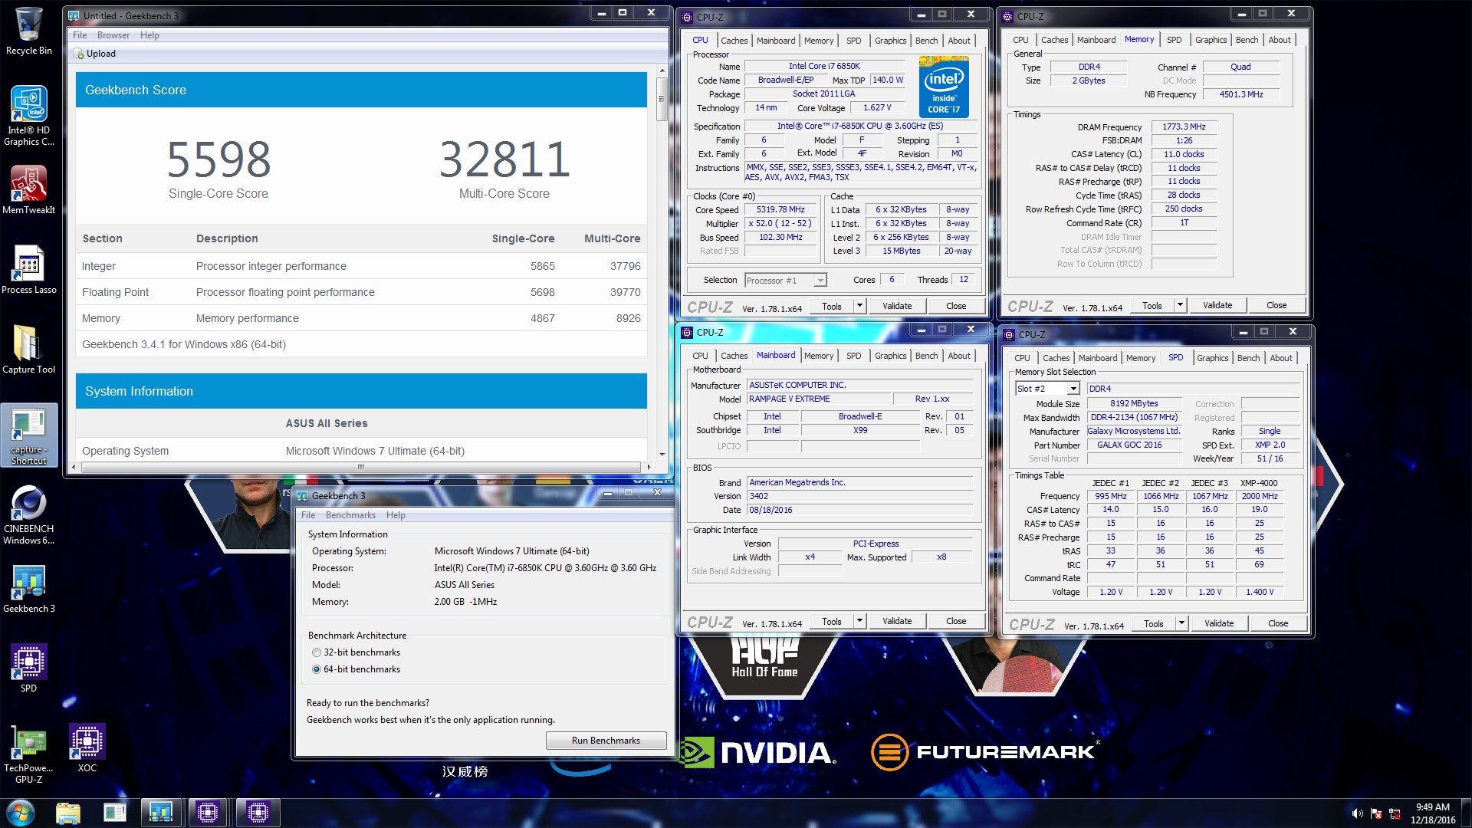
Task: Click the capture window taskbar button
Action: point(114,813)
